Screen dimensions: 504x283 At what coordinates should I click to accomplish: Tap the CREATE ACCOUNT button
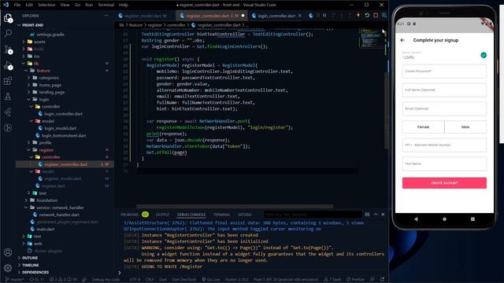[444, 183]
